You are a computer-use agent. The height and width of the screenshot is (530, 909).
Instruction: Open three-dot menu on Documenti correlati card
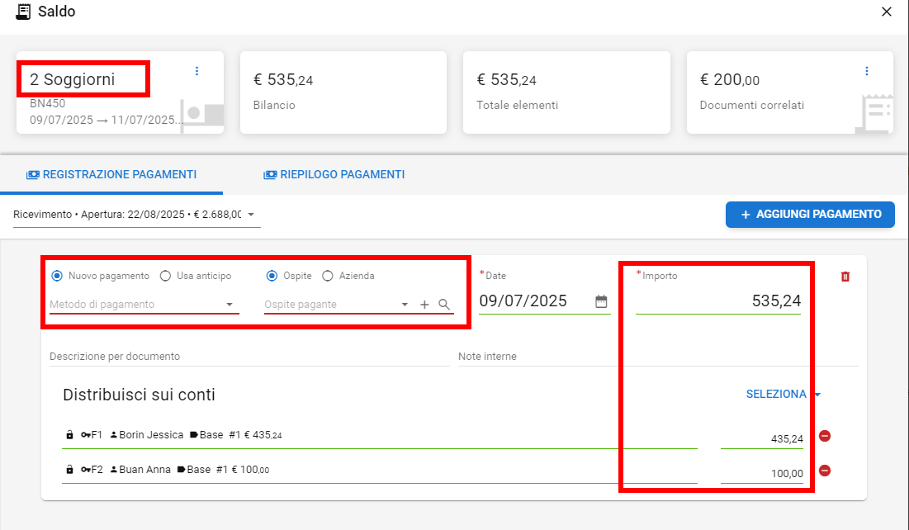click(867, 71)
